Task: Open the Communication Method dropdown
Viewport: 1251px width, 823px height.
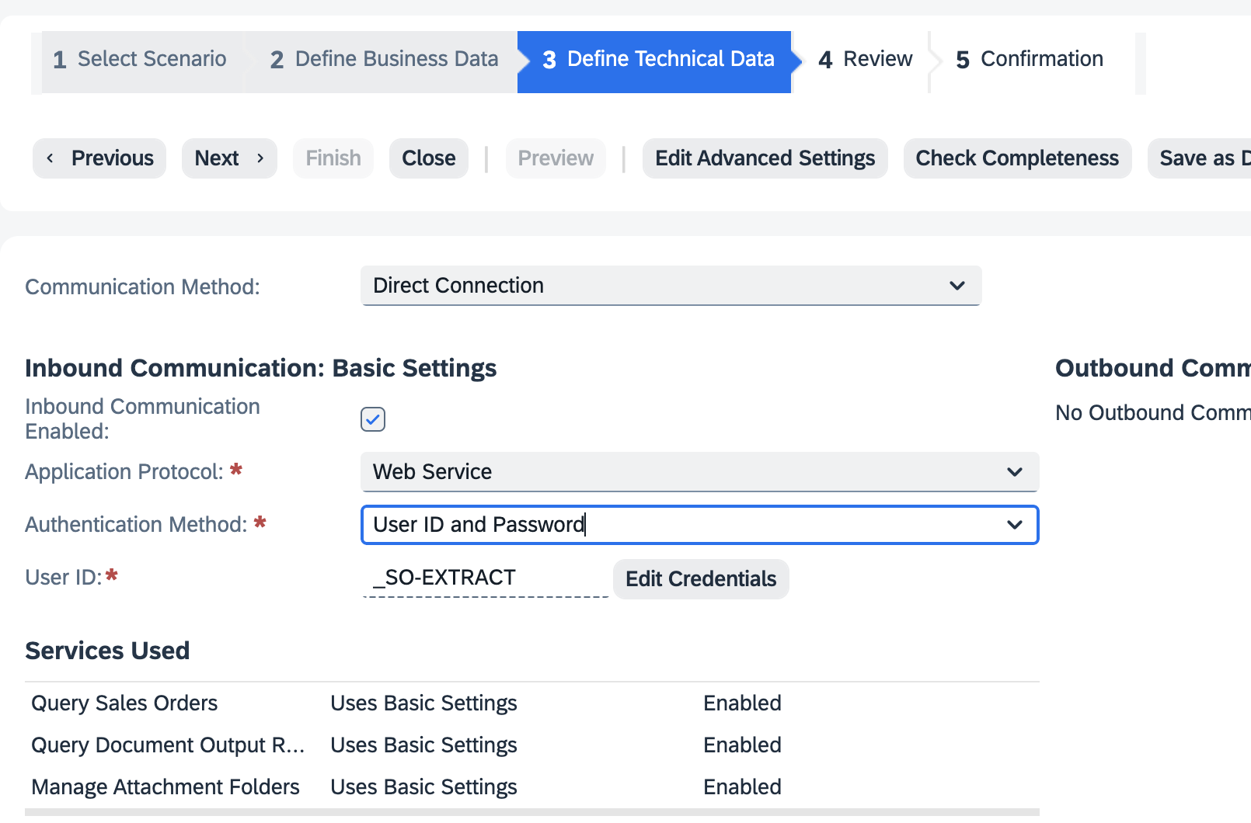Action: (x=671, y=286)
